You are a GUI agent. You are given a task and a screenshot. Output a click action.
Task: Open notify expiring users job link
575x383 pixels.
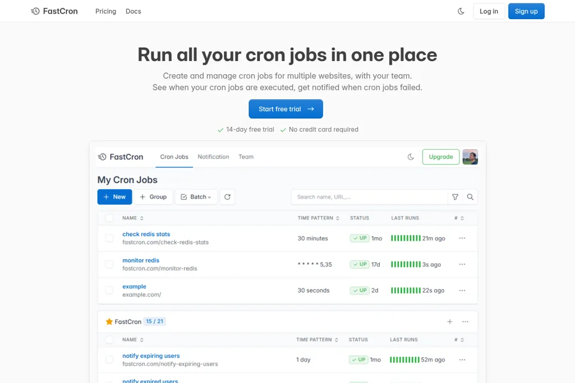[151, 355]
